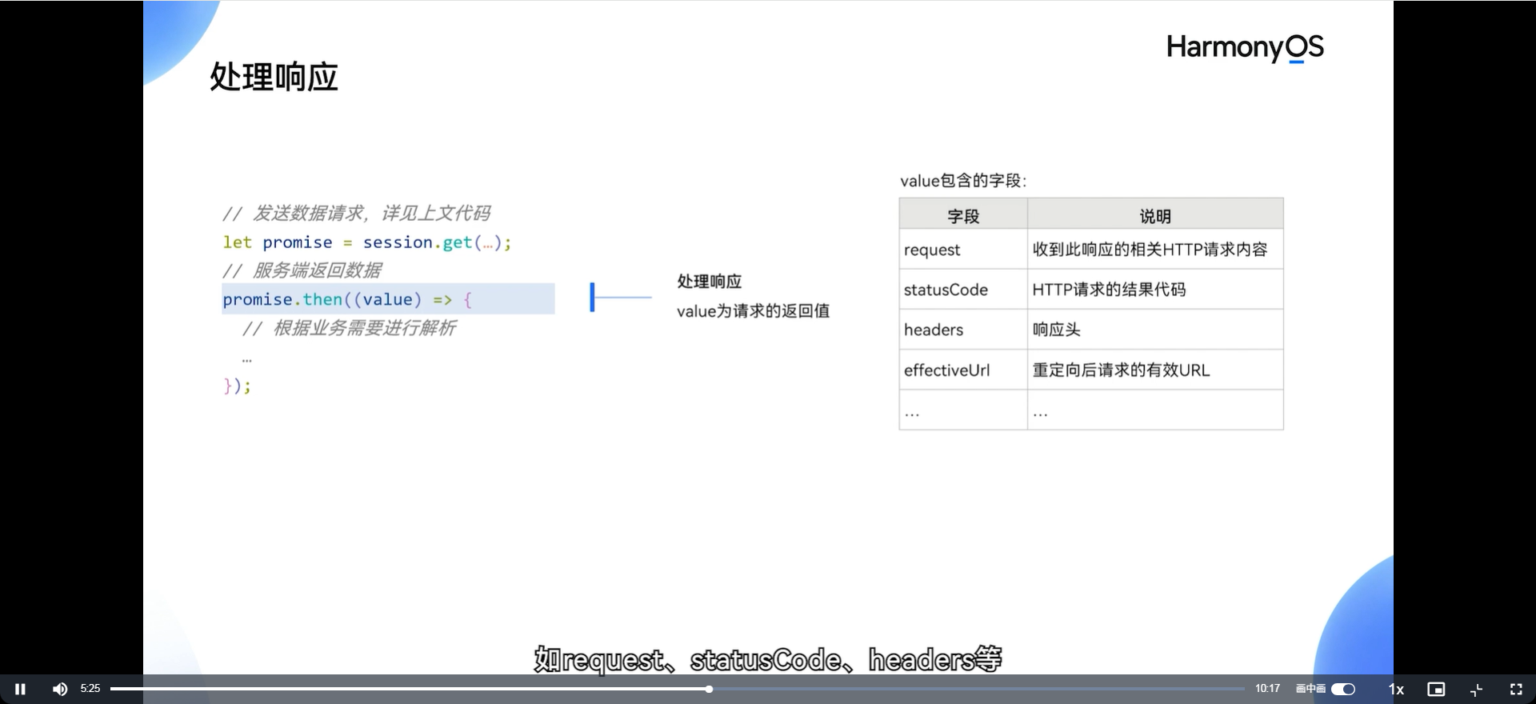Pause the video playback
The width and height of the screenshot is (1536, 704).
(x=21, y=689)
